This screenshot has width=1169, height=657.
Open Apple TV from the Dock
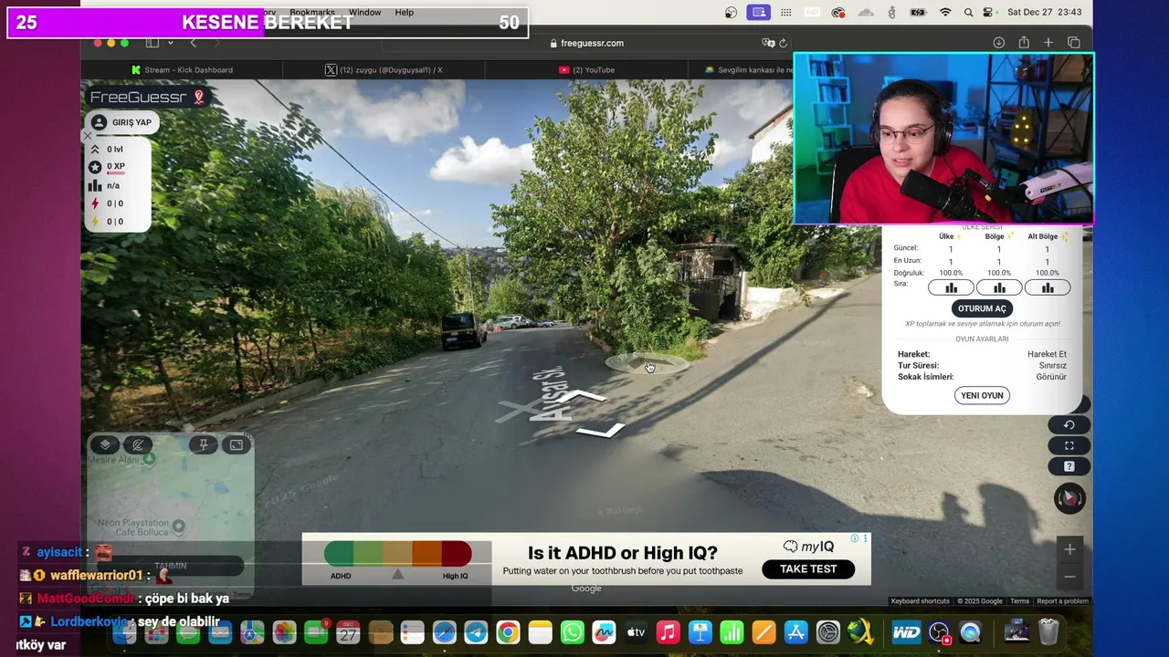pos(636,632)
